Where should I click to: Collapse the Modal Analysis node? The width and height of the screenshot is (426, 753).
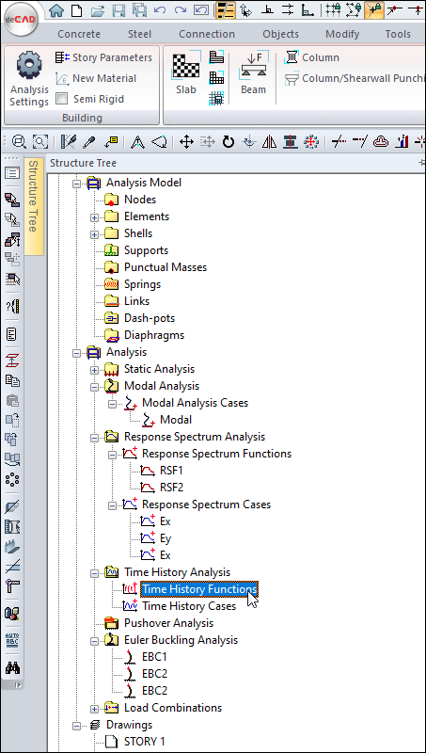pos(94,387)
